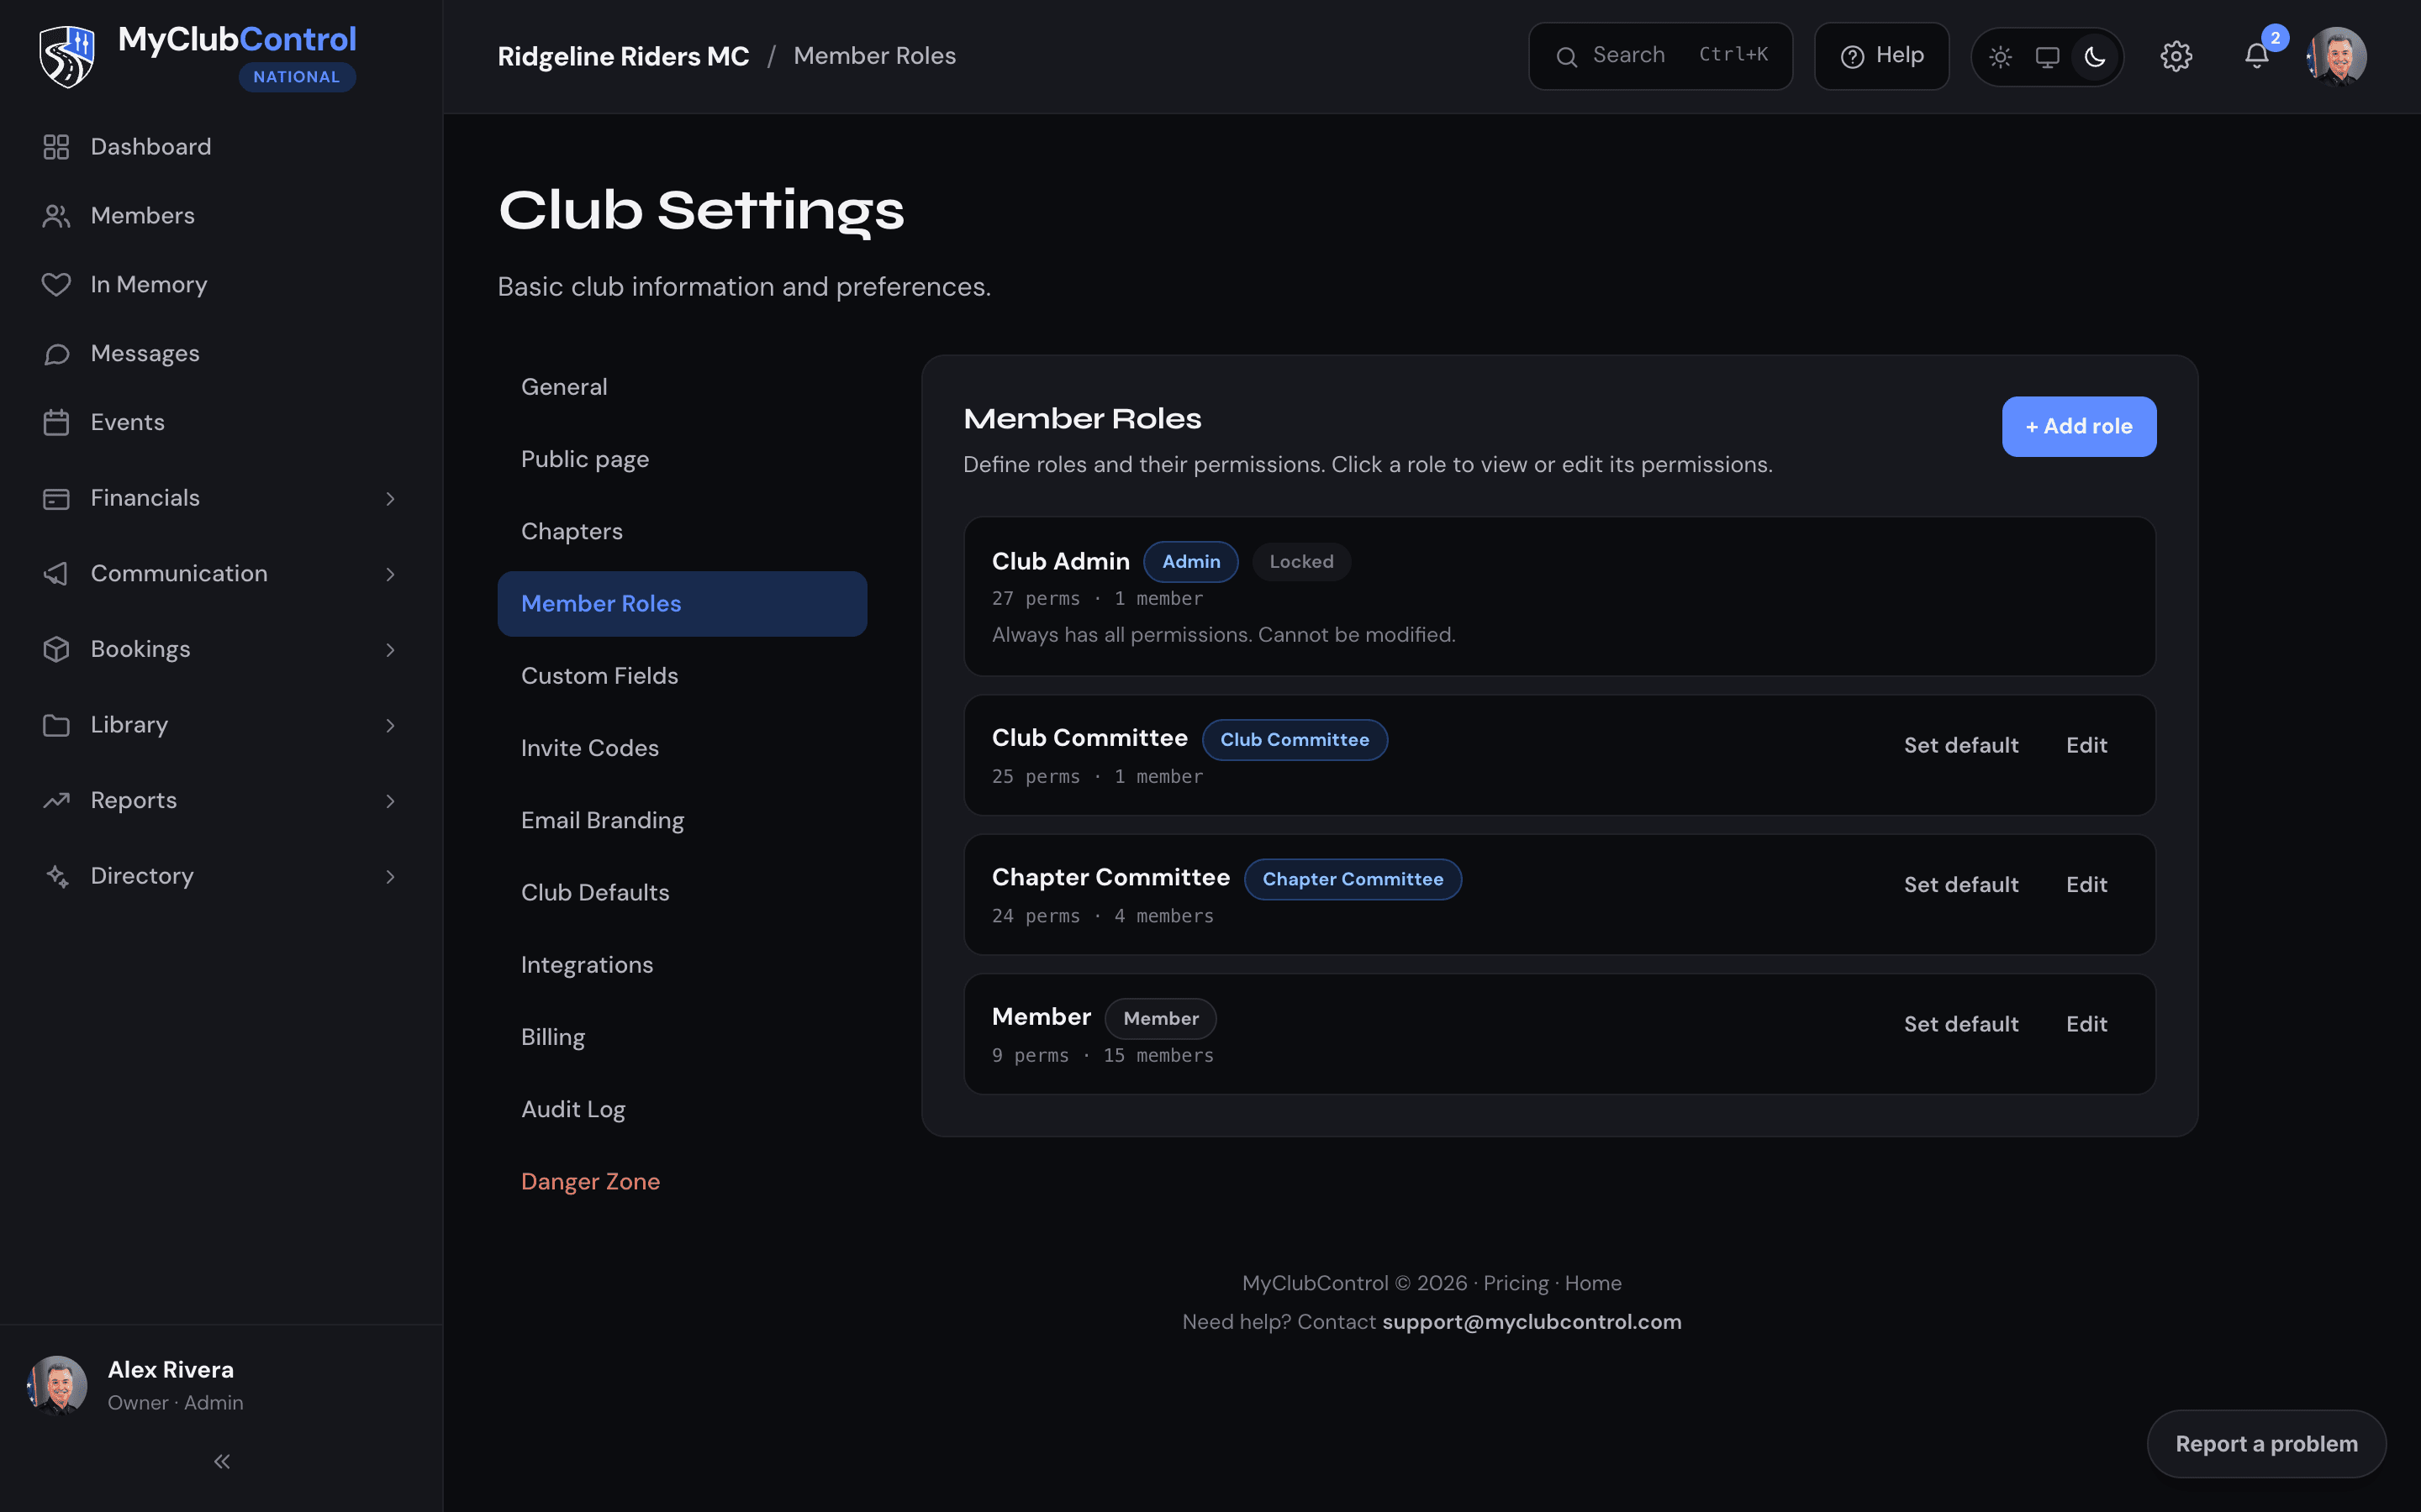2421x1512 pixels.
Task: Expand the Financials submenu chevron
Action: [390, 499]
